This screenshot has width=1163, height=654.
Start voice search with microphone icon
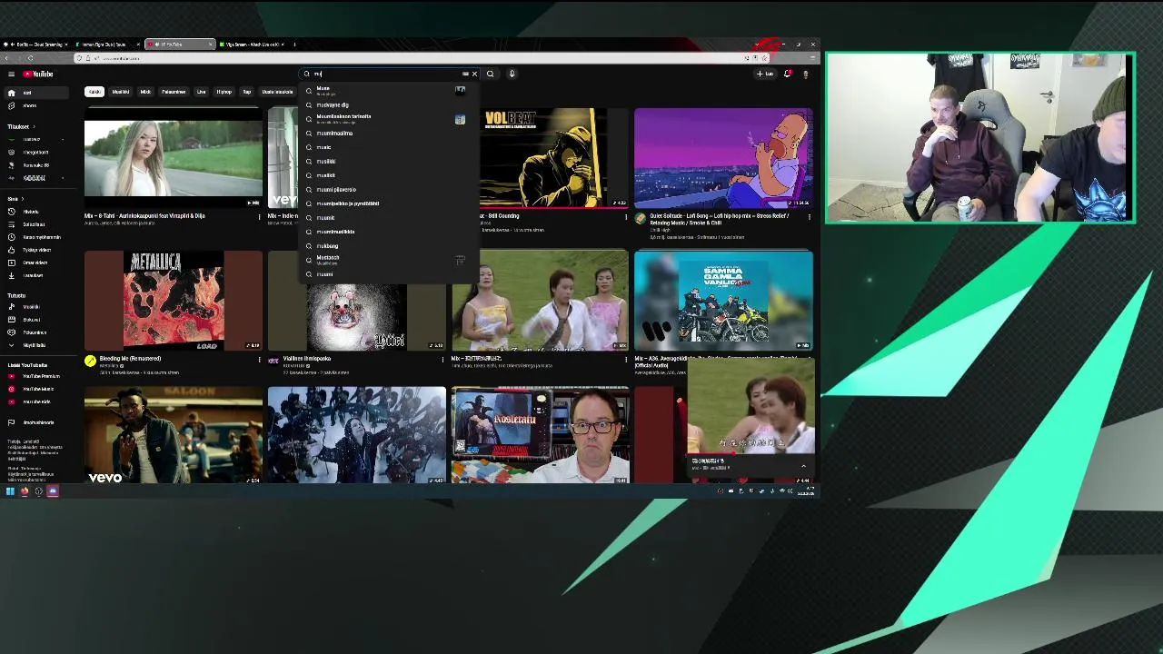pyautogui.click(x=512, y=74)
